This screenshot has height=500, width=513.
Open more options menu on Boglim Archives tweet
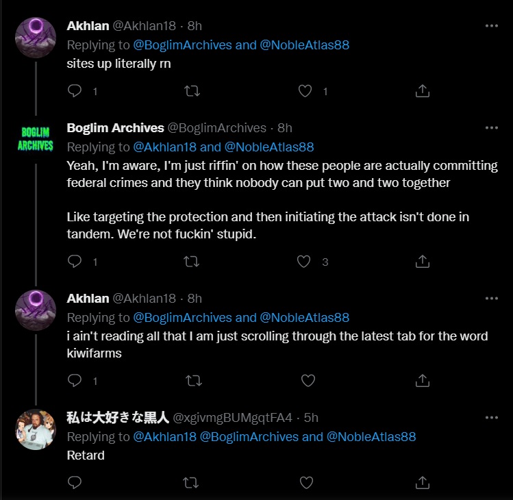tap(492, 128)
